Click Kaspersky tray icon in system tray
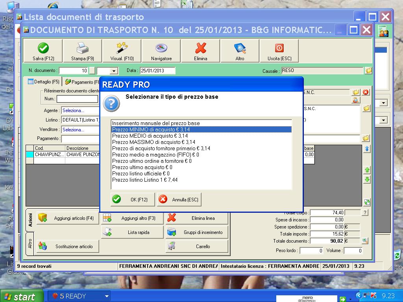Viewport: 403px width, 302px height. (373, 296)
